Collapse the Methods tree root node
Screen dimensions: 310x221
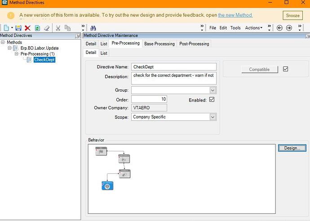pyautogui.click(x=3, y=42)
